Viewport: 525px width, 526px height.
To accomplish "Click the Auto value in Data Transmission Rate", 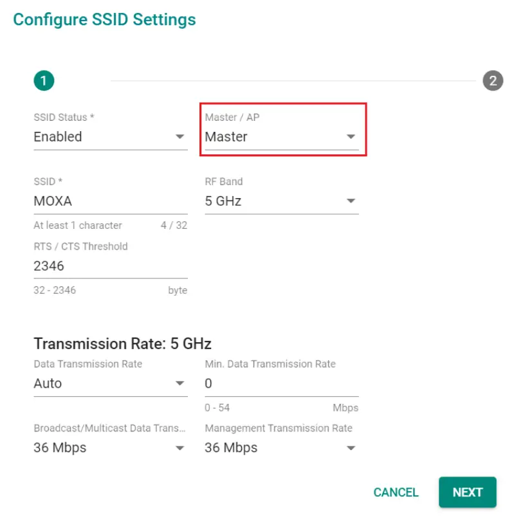I will click(x=48, y=384).
